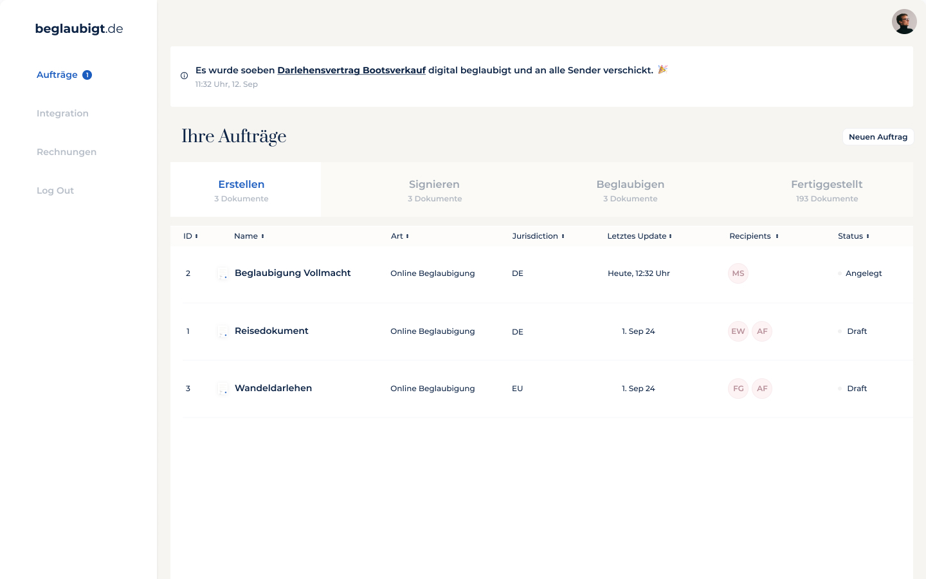This screenshot has height=579, width=926.
Task: Sort table by Status column
Action: [x=853, y=236]
